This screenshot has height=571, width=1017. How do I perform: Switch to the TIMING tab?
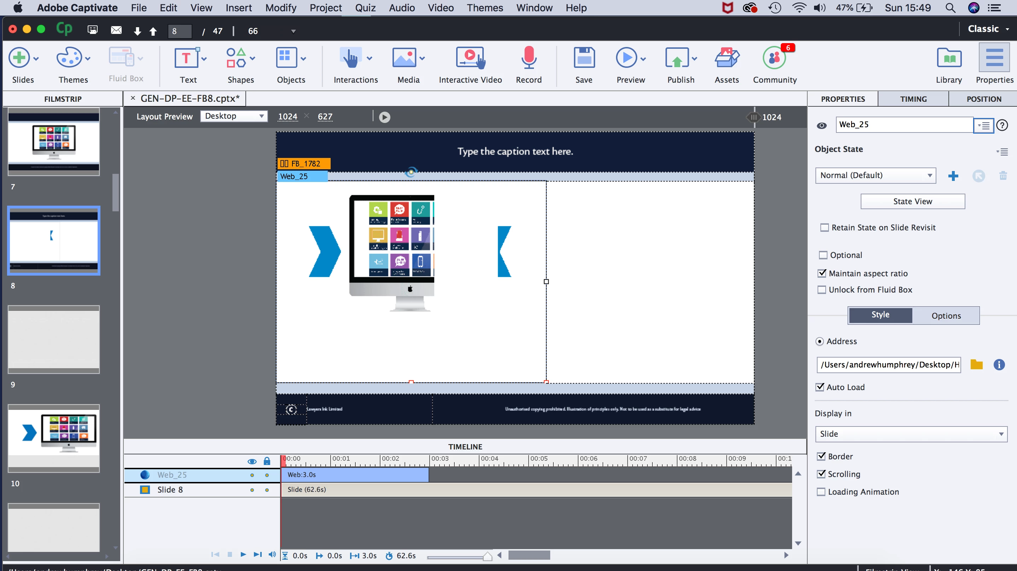click(913, 99)
